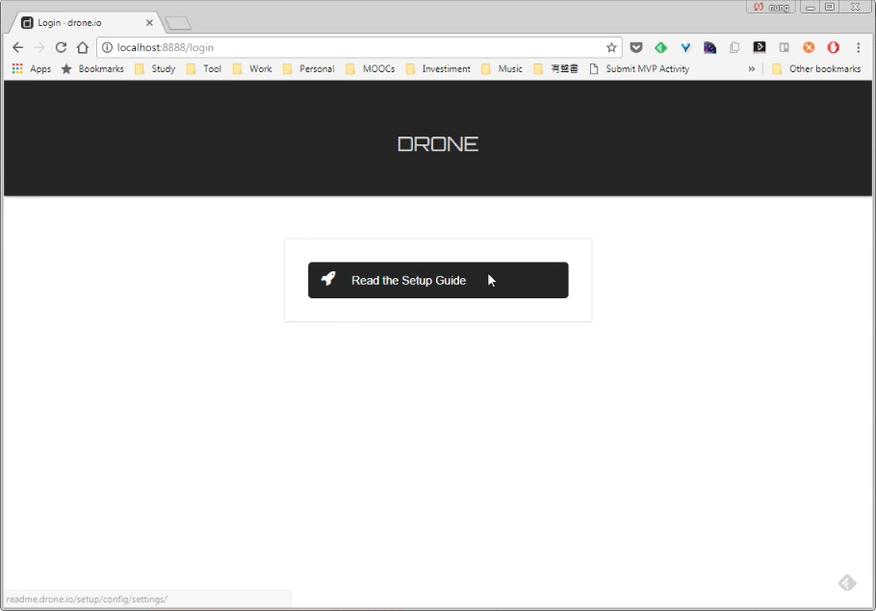Click the DRONE logo in header

coord(438,144)
